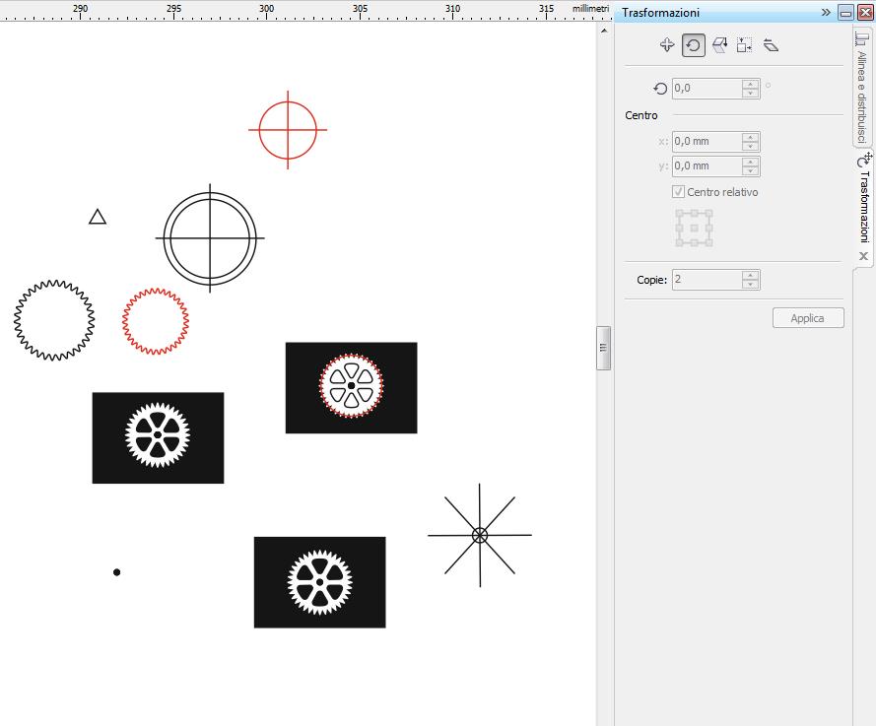Click the Centro y coordinate field

coord(708,165)
